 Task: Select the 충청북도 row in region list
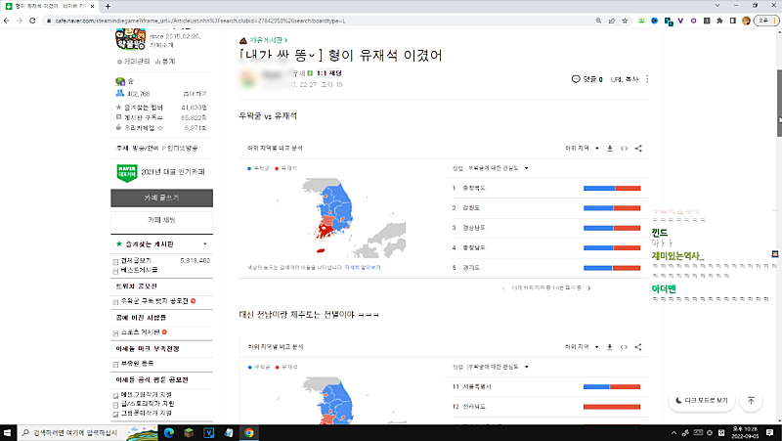545,188
